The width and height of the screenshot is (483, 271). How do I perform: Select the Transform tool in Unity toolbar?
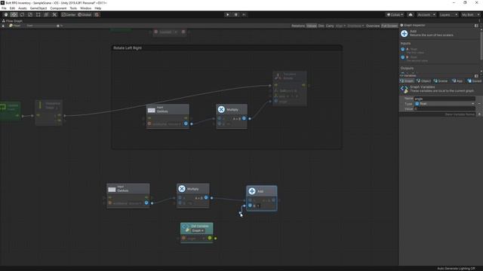[x=46, y=14]
